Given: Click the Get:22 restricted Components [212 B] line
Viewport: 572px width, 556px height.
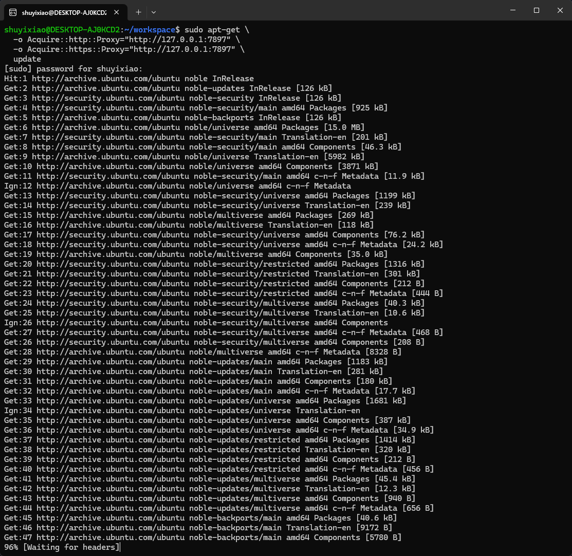Looking at the screenshot, I should click(x=214, y=284).
